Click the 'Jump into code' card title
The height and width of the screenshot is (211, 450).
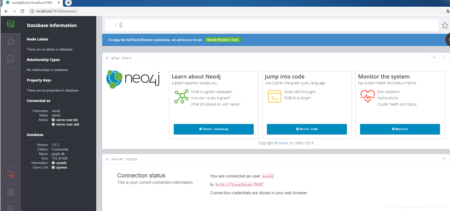284,77
